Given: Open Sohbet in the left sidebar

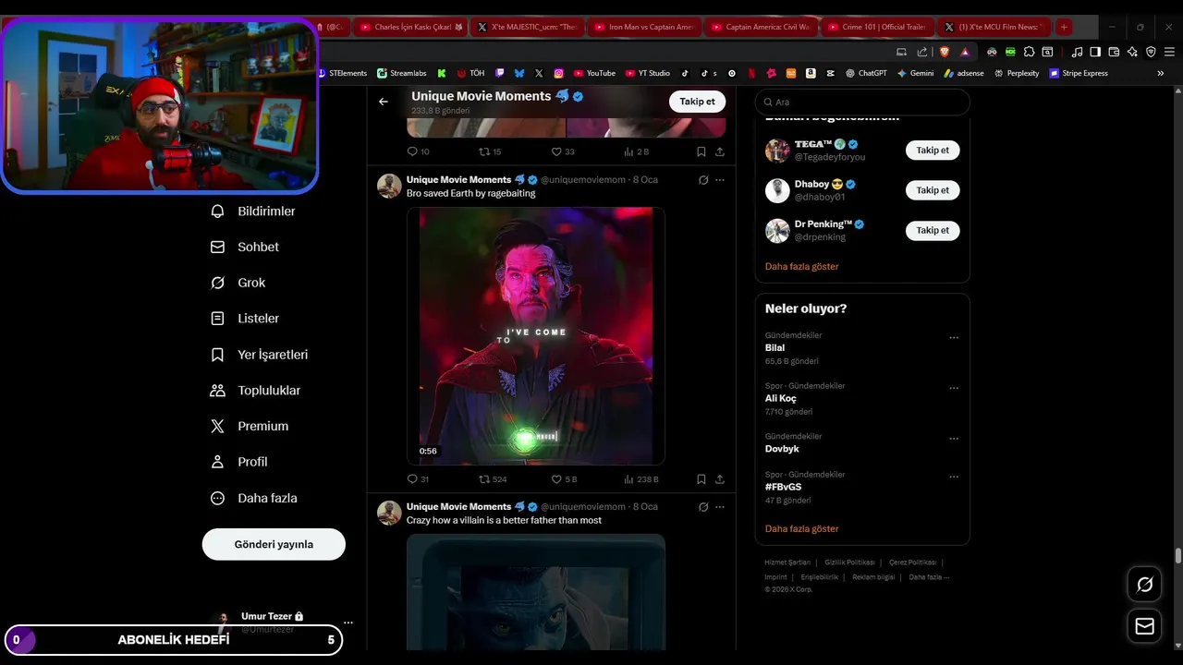Looking at the screenshot, I should 245,248.
